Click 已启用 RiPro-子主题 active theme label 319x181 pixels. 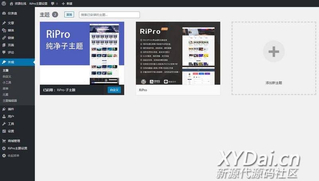coord(59,90)
